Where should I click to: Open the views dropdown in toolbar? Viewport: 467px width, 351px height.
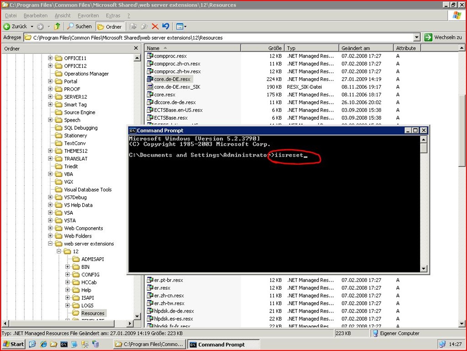tap(181, 27)
